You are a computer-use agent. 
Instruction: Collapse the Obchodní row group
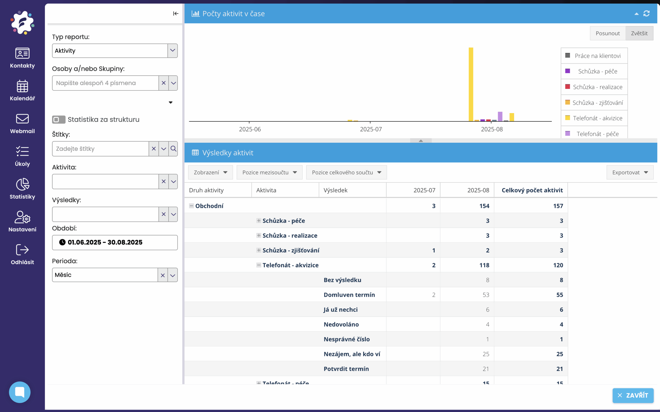(191, 206)
